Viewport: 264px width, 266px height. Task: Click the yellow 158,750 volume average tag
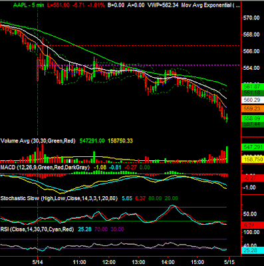coord(252,159)
